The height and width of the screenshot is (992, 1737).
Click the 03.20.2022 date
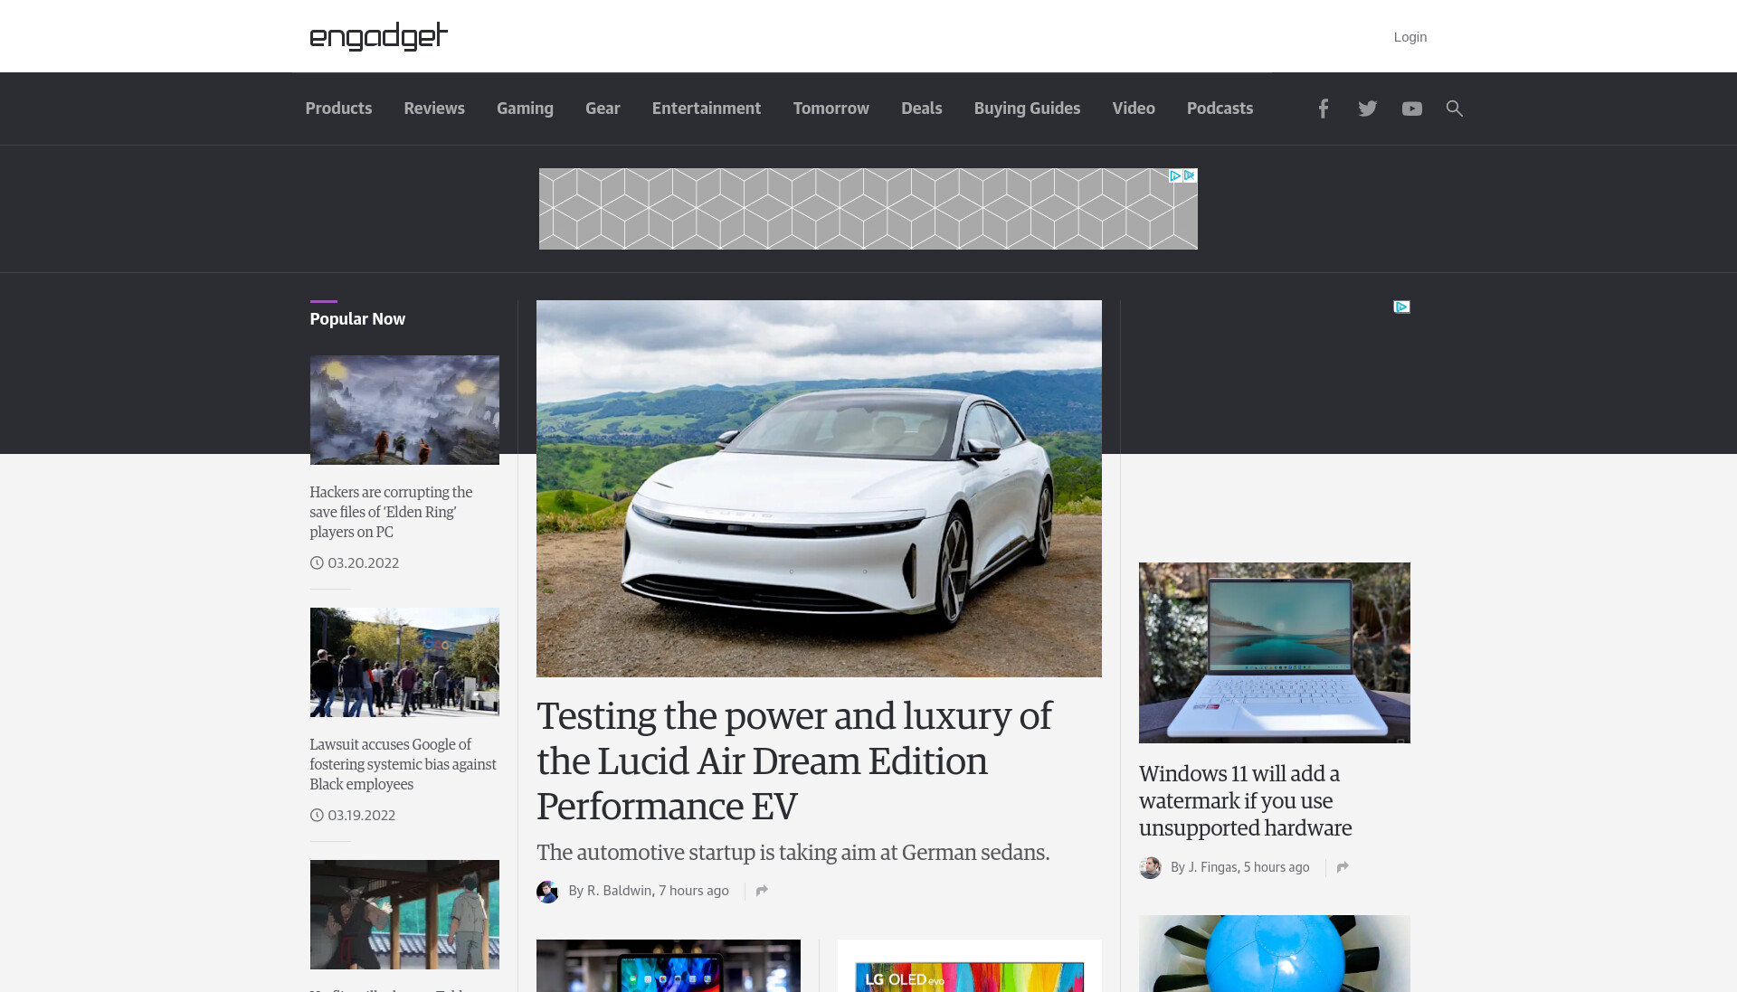coord(363,562)
